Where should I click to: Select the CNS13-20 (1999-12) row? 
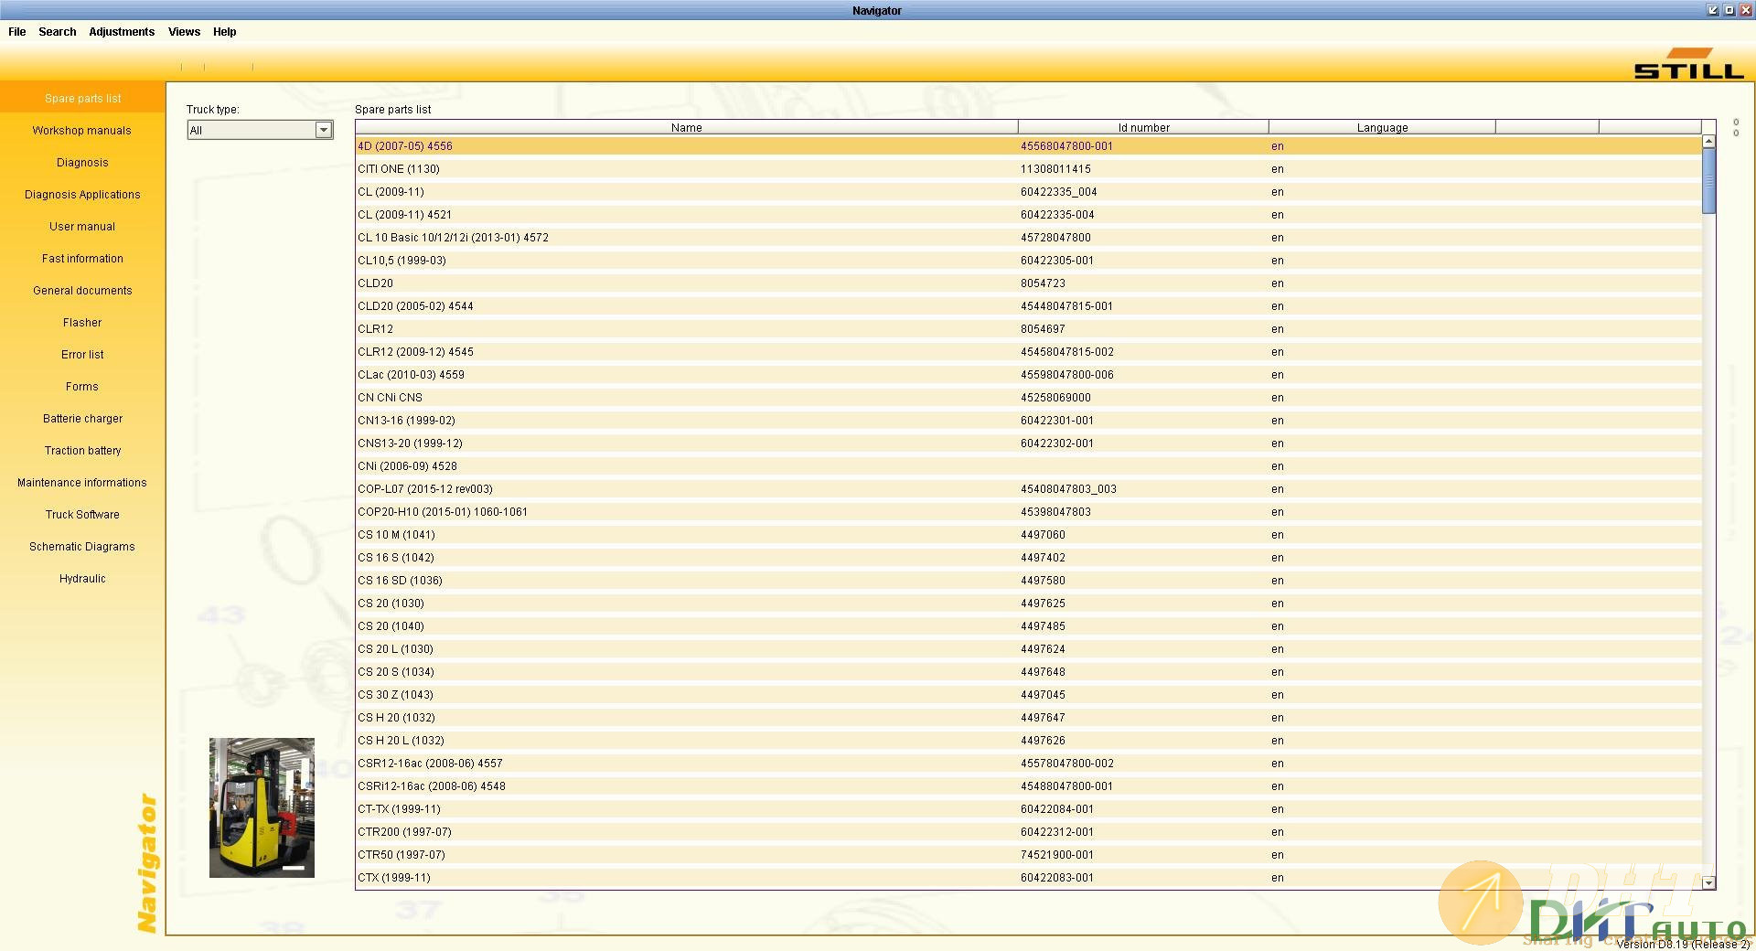(x=1028, y=443)
